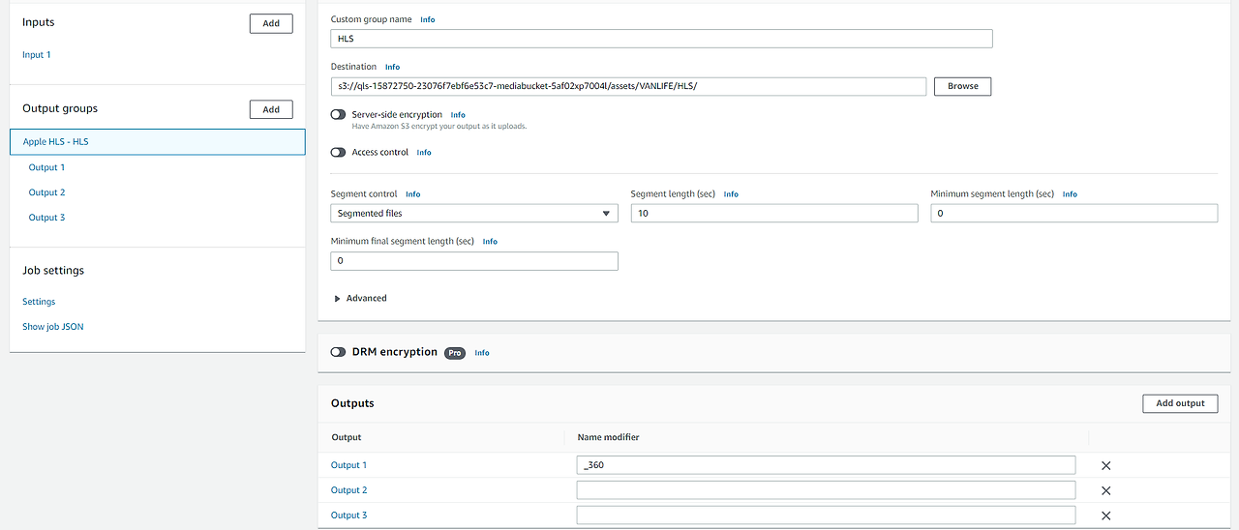Turn on Access control toggle
The image size is (1239, 530).
[x=338, y=152]
